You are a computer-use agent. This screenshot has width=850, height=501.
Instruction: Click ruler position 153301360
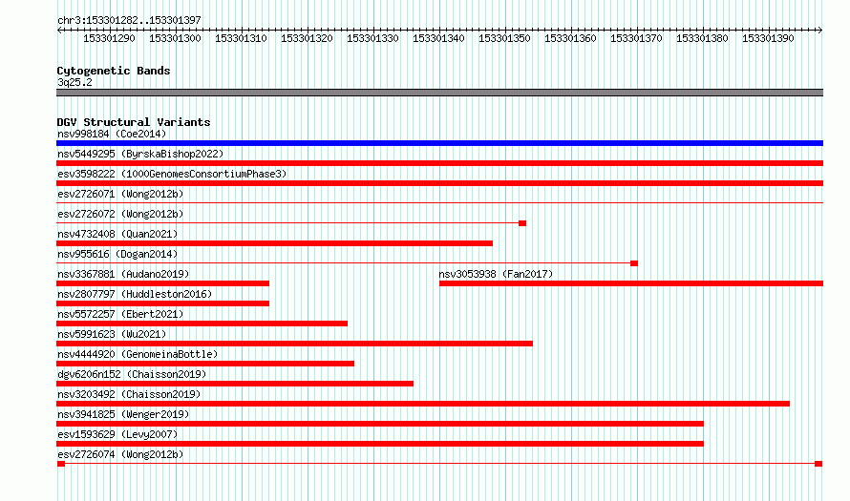click(x=571, y=38)
